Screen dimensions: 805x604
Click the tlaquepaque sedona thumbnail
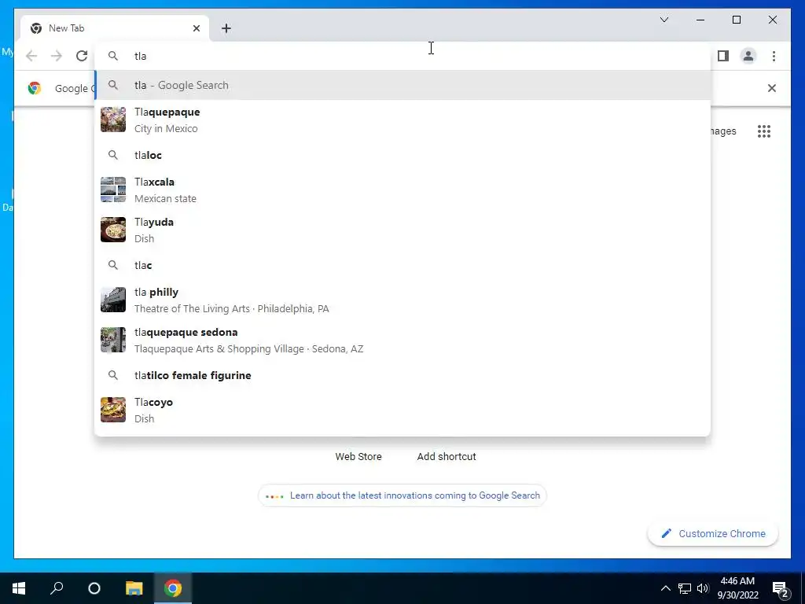point(113,340)
